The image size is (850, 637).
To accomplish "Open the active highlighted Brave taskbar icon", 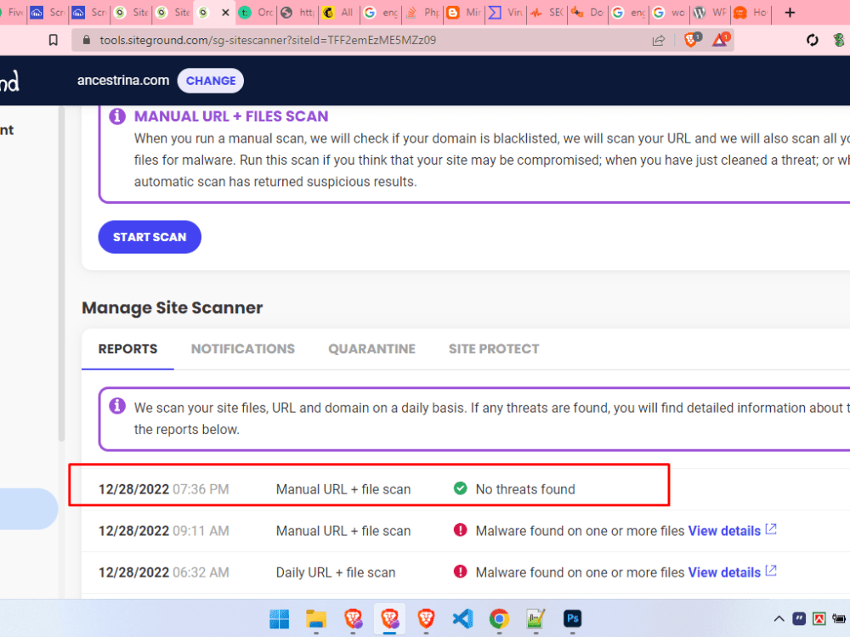I will (389, 618).
